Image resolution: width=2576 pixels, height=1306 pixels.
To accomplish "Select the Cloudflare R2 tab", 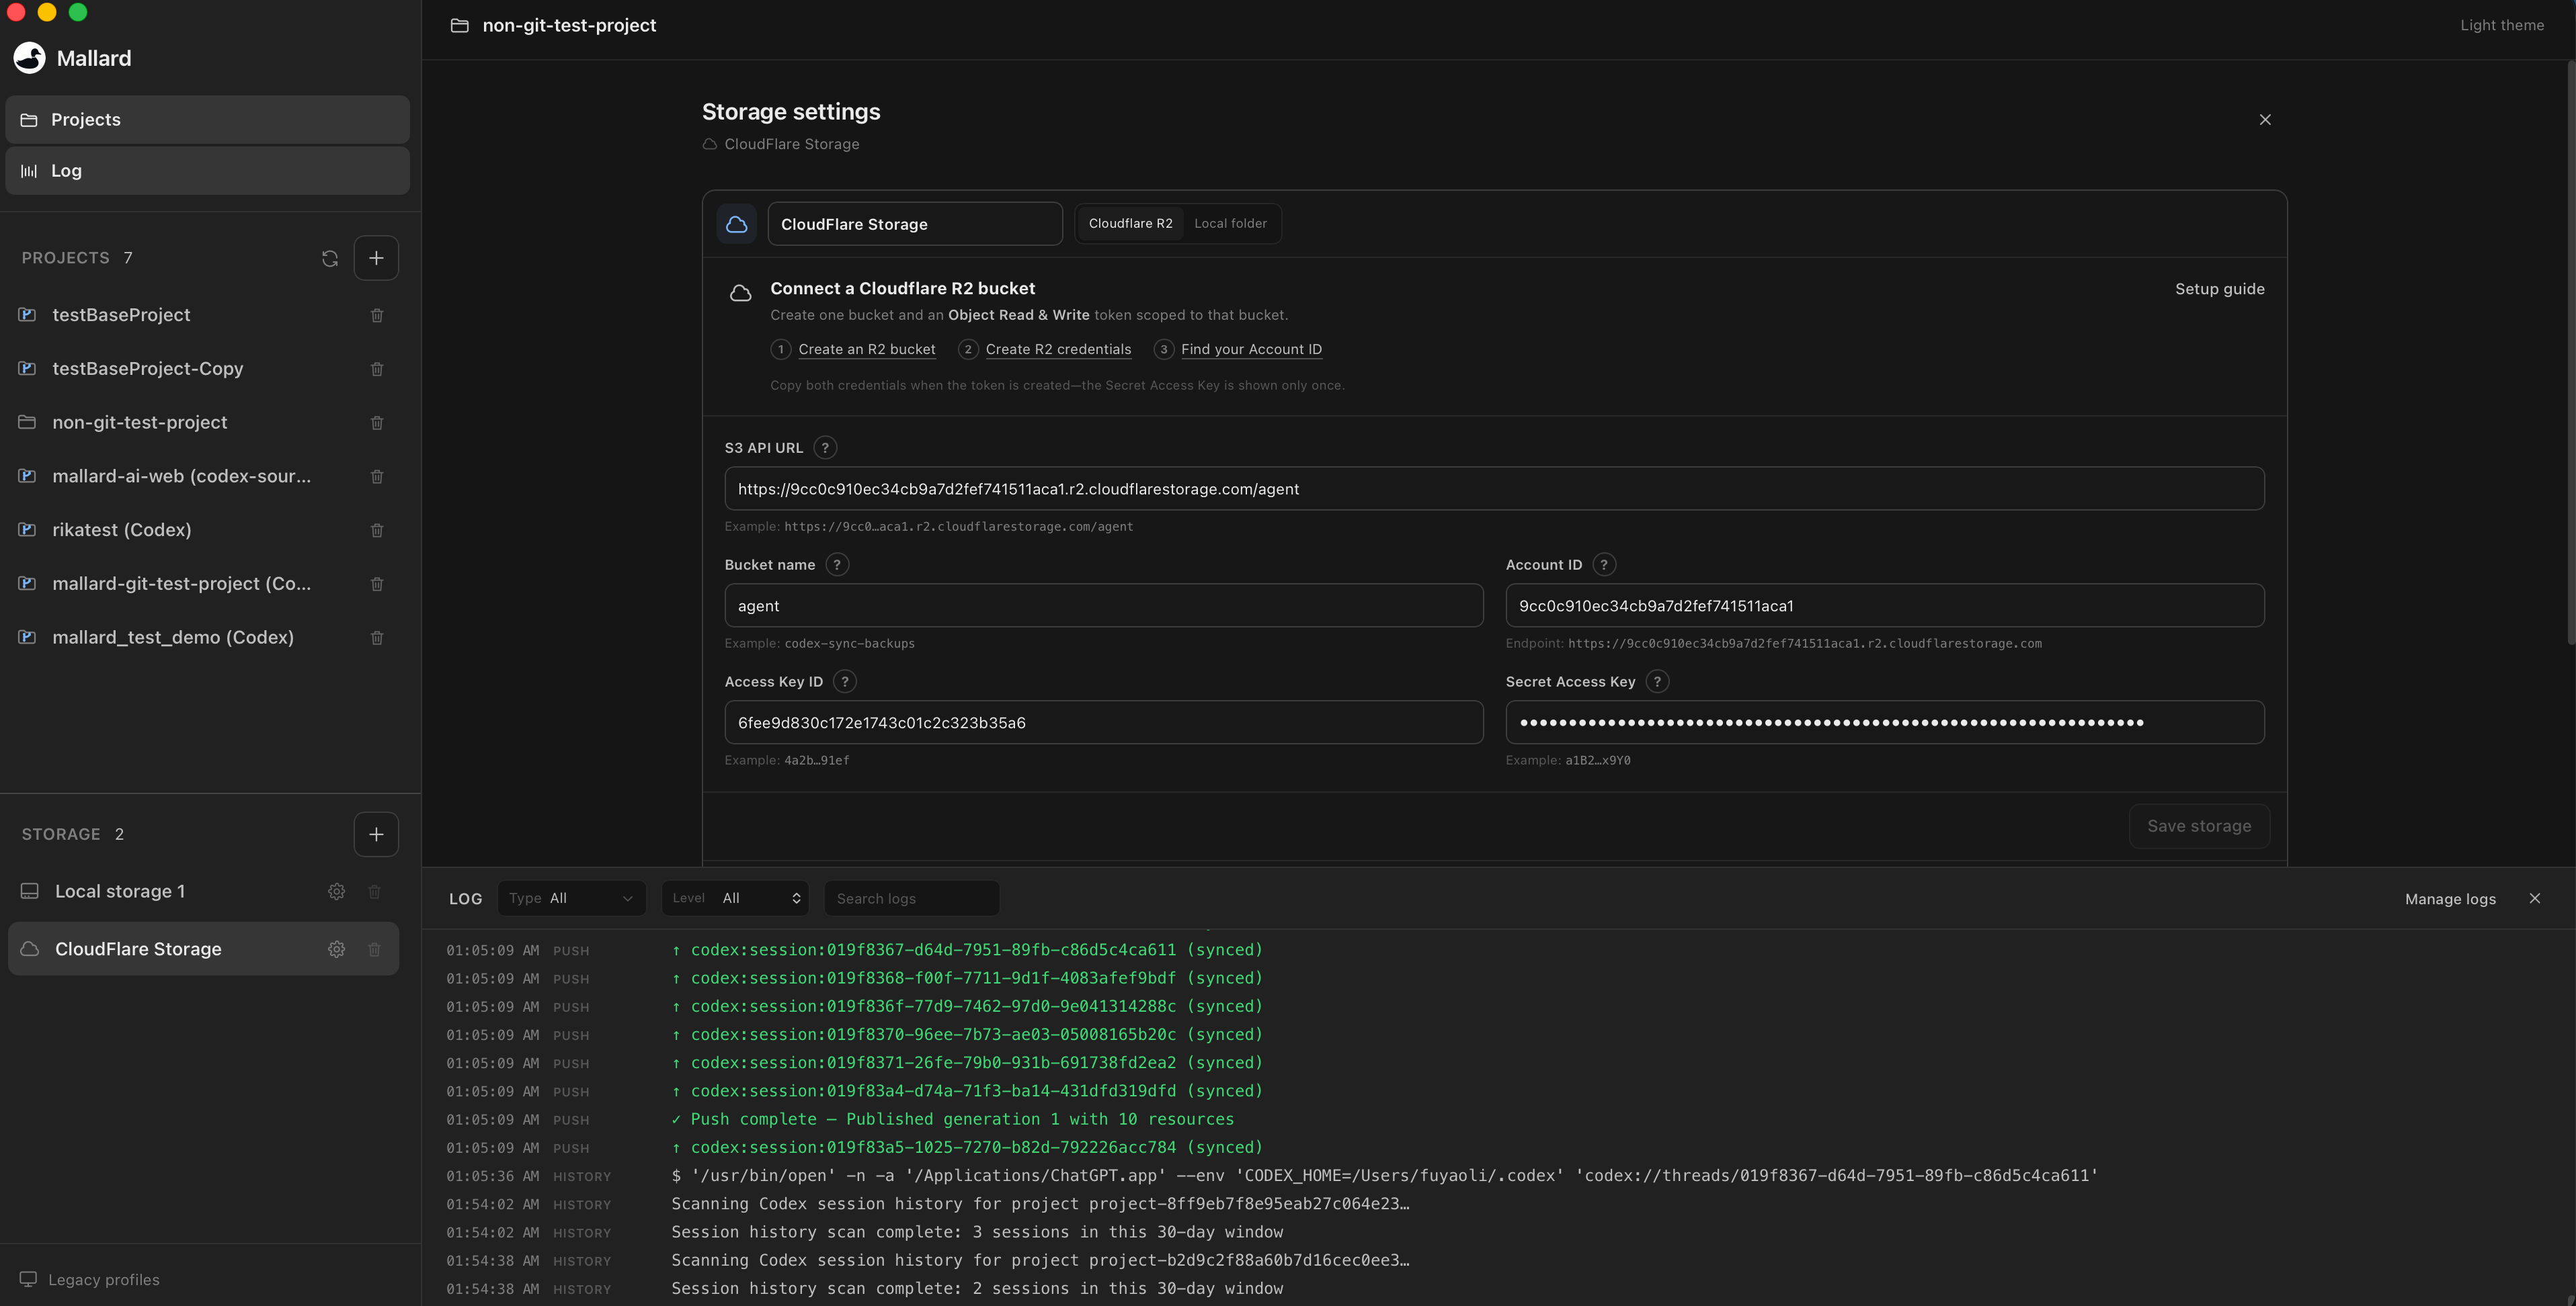I will coord(1130,224).
